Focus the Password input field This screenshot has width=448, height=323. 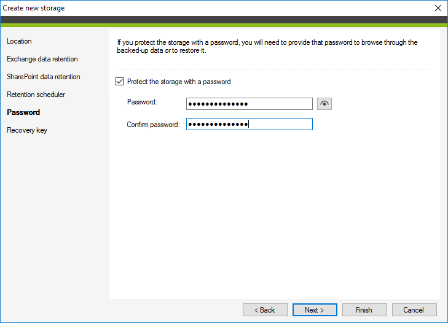(250, 104)
